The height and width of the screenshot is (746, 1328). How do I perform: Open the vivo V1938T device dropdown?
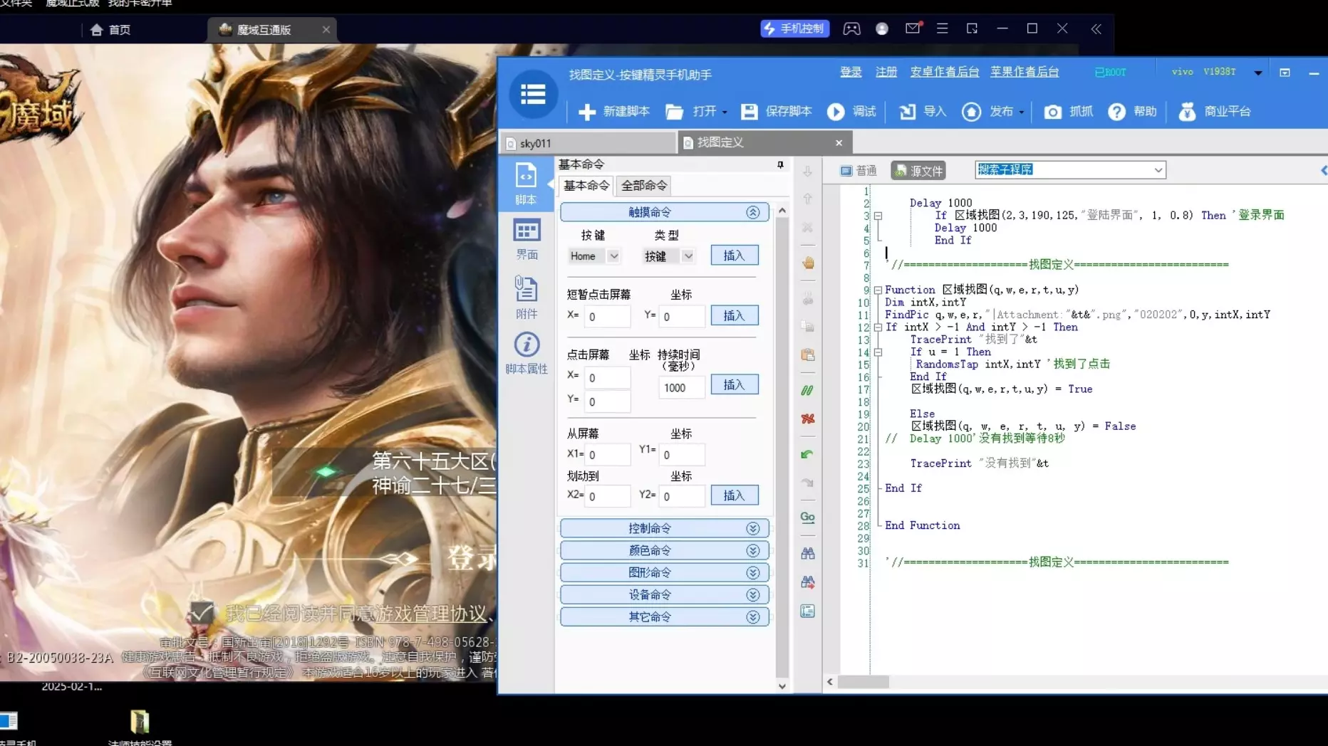[x=1258, y=73]
